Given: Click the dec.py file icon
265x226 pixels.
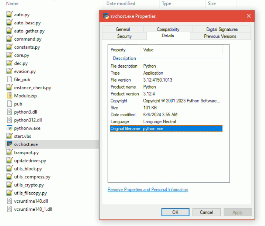Looking at the screenshot, I should click(9, 63).
